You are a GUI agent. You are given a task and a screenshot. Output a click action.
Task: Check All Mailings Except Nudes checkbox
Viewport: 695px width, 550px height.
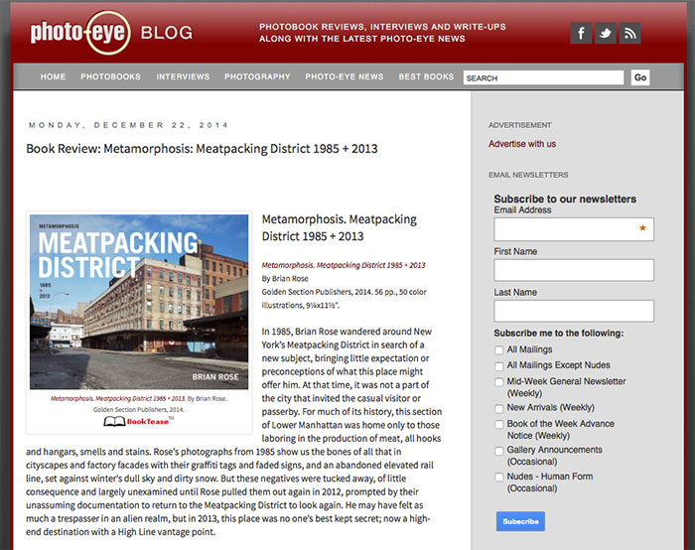(x=499, y=366)
